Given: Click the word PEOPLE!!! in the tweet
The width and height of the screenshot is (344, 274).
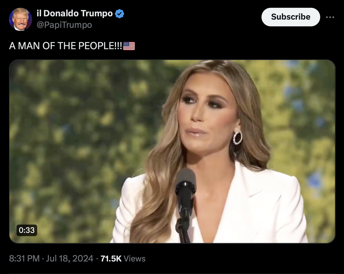Looking at the screenshot, I should click(x=100, y=46).
